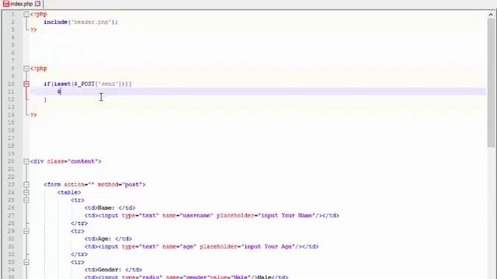The height and width of the screenshot is (279, 497).
Task: Collapse the tr fold marker on line 33
Action: 26,262
